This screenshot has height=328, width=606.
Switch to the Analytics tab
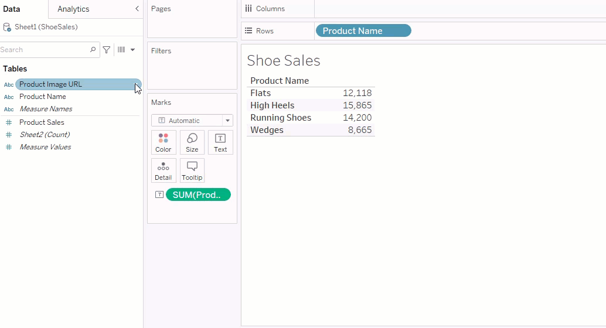click(x=73, y=9)
